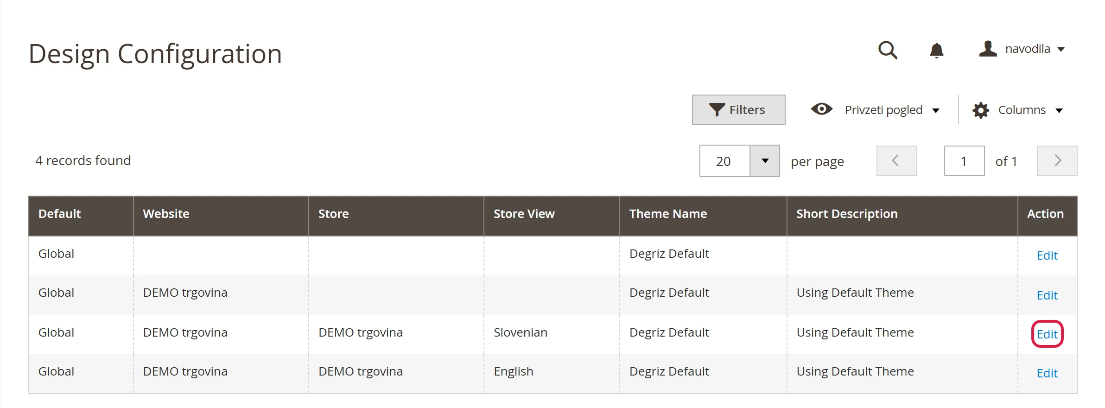
Task: Go to the previous page arrow
Action: coord(896,161)
